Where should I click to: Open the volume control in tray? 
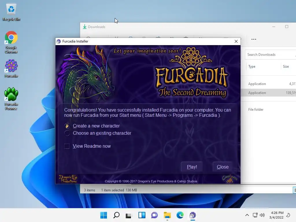tap(262, 215)
